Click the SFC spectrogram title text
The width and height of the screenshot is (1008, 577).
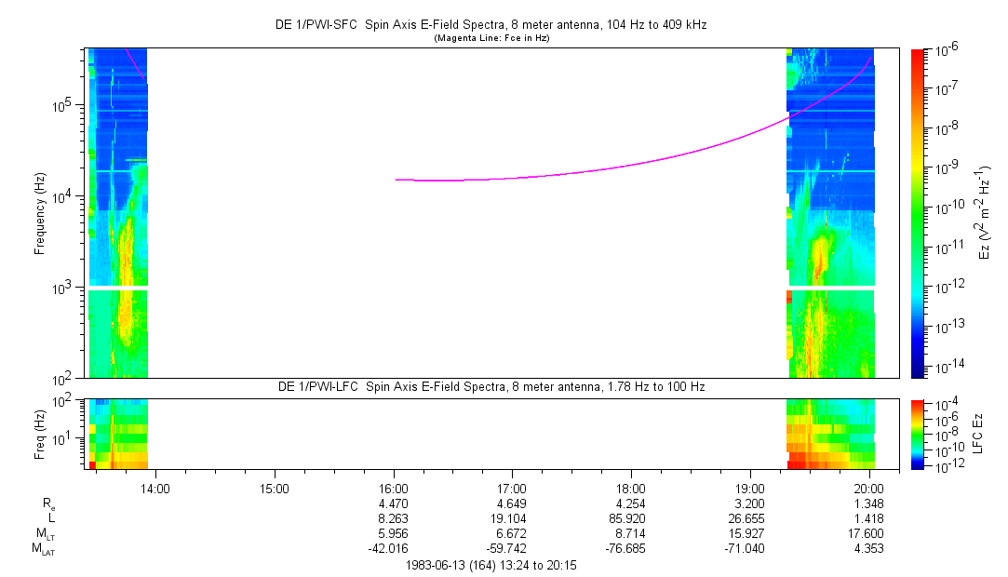tap(491, 25)
